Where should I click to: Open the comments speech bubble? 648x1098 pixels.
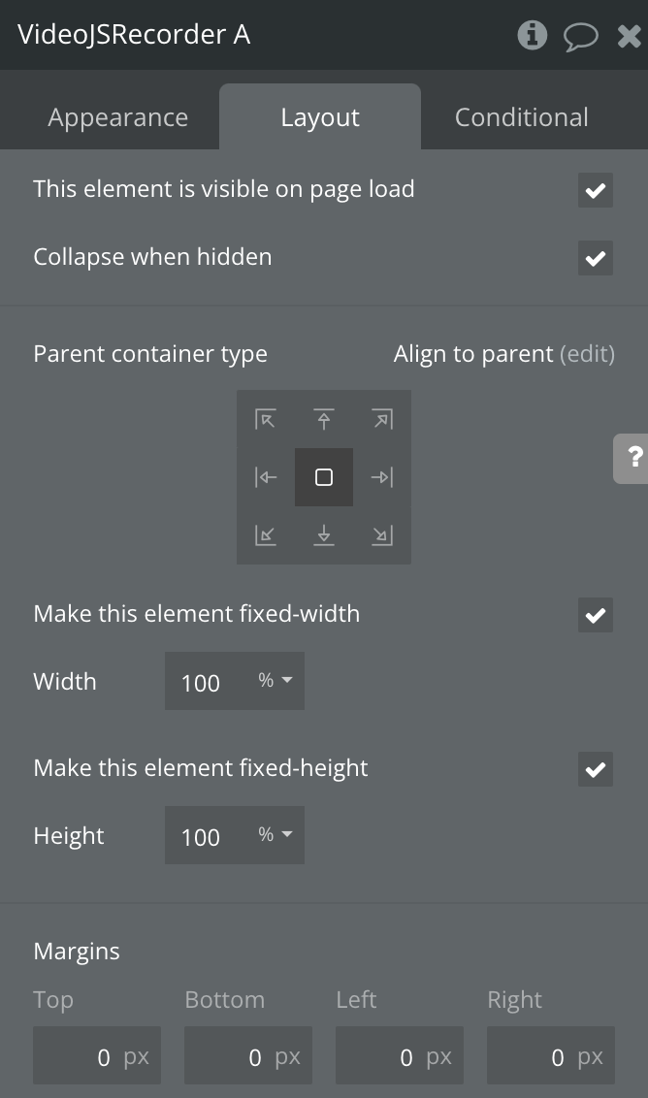click(x=581, y=37)
